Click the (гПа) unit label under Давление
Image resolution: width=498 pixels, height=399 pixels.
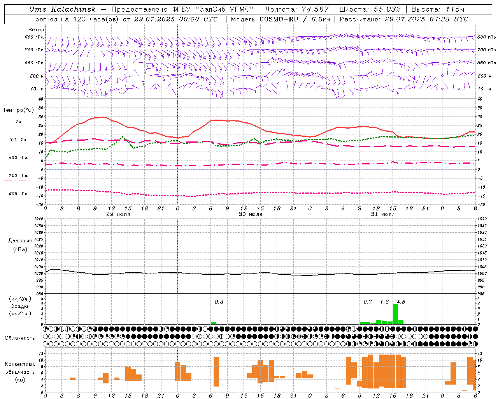(20, 250)
